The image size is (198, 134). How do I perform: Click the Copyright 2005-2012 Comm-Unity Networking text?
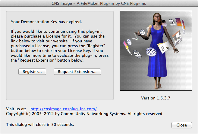click(85, 114)
